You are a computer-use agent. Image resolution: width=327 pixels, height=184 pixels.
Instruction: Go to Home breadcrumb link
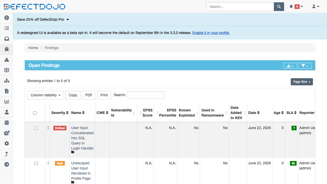click(x=33, y=48)
